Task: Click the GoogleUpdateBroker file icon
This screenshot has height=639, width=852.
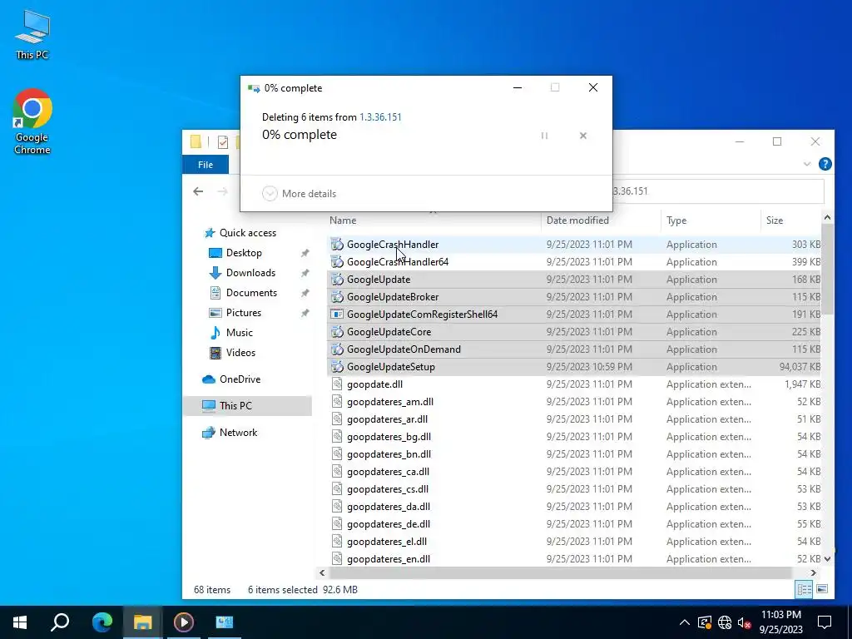Action: click(337, 297)
